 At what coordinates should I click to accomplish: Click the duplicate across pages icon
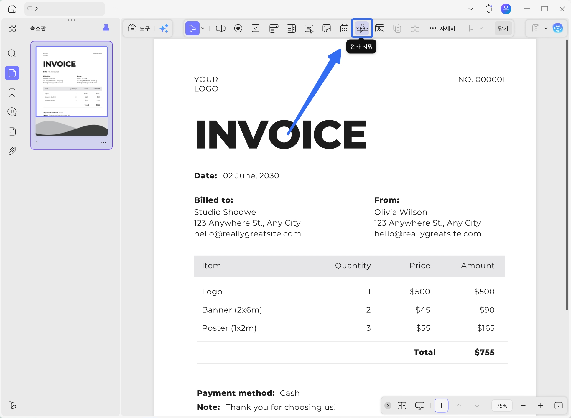397,28
